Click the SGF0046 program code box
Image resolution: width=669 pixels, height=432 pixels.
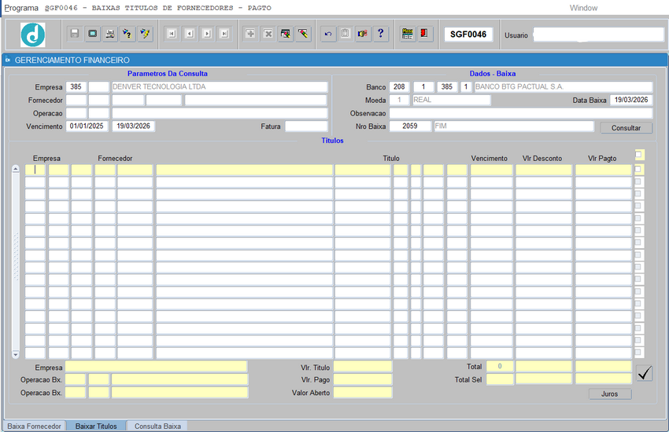[468, 35]
